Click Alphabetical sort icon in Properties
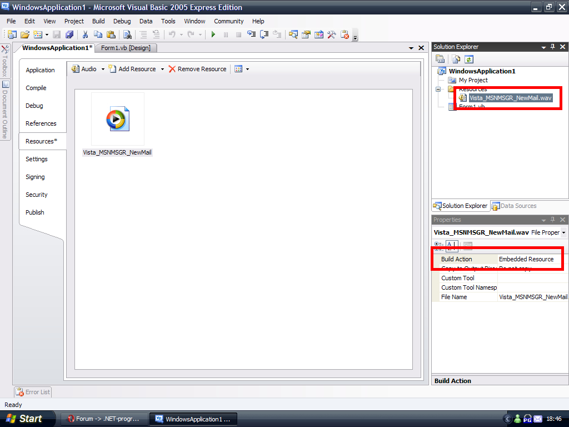 pos(451,245)
